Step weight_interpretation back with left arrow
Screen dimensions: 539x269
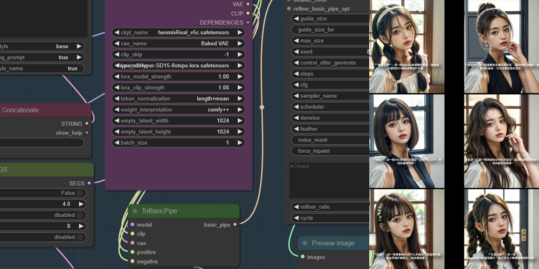(116, 109)
